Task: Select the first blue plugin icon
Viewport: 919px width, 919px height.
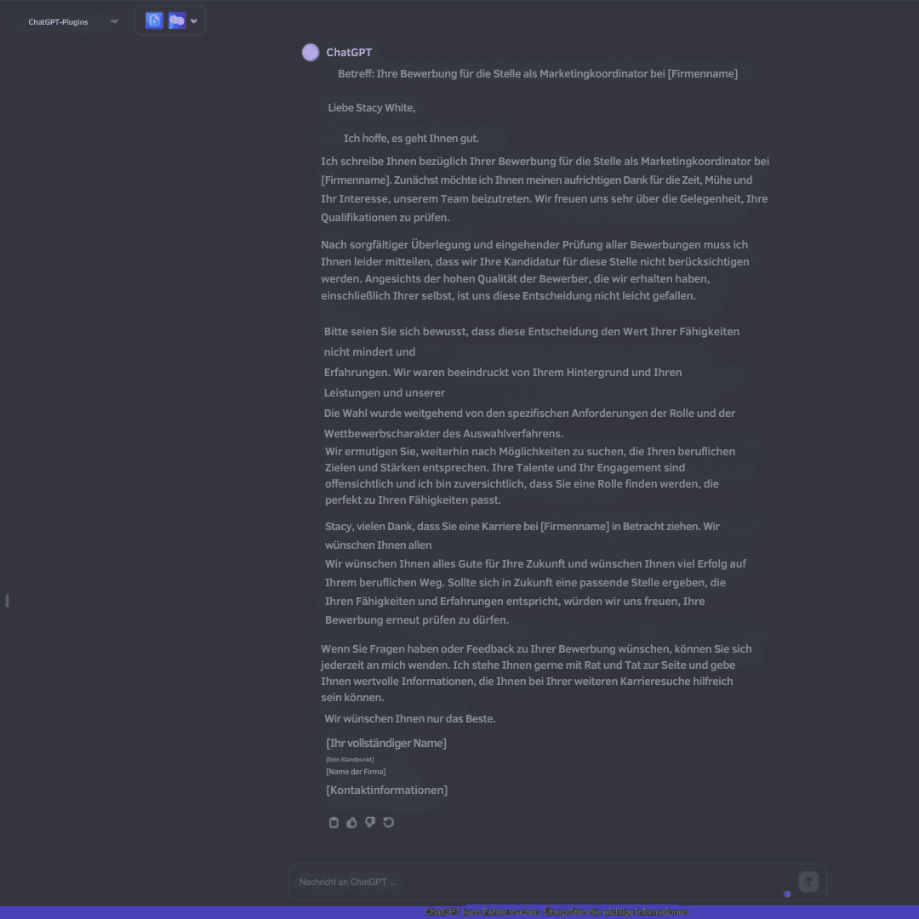Action: tap(154, 20)
